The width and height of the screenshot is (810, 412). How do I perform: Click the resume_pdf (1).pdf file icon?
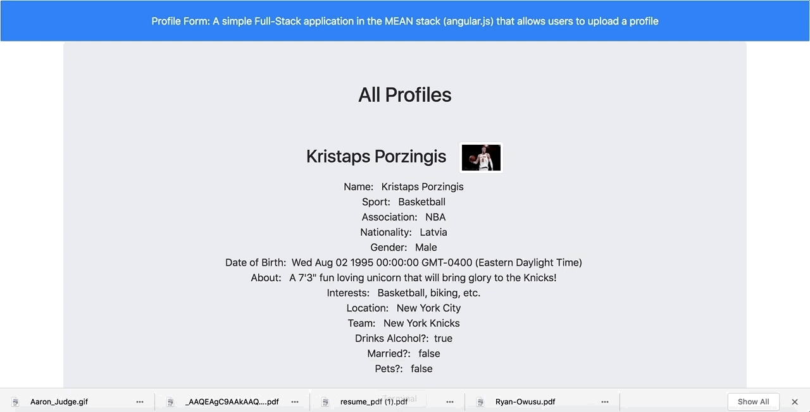(x=325, y=402)
